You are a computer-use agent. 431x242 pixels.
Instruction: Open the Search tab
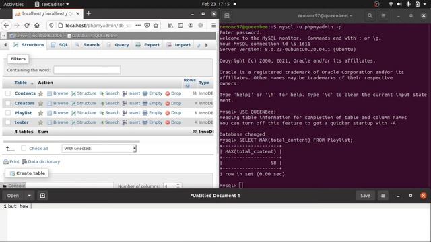click(x=88, y=45)
